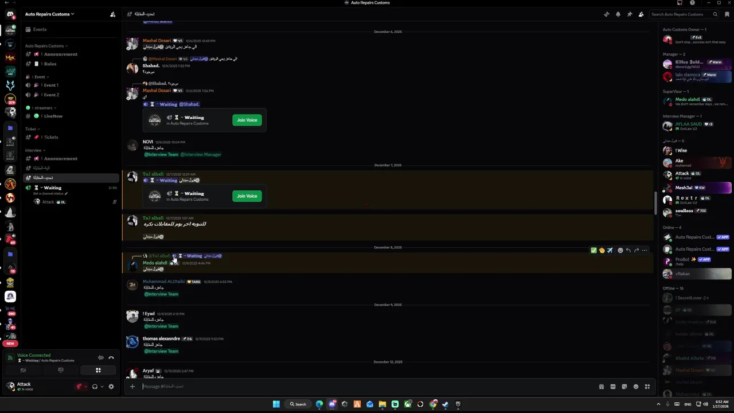Add checkmark reaction to hovered message
The width and height of the screenshot is (734, 413).
[x=594, y=251]
